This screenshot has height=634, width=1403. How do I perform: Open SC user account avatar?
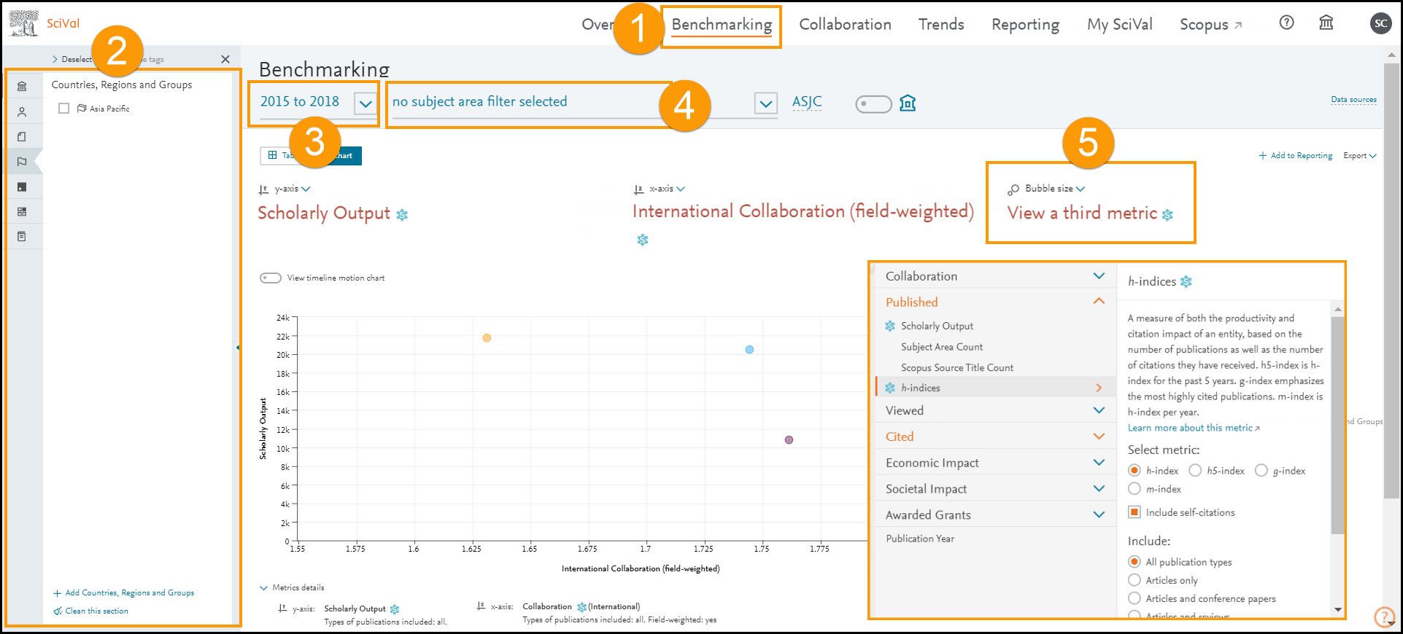click(1380, 23)
